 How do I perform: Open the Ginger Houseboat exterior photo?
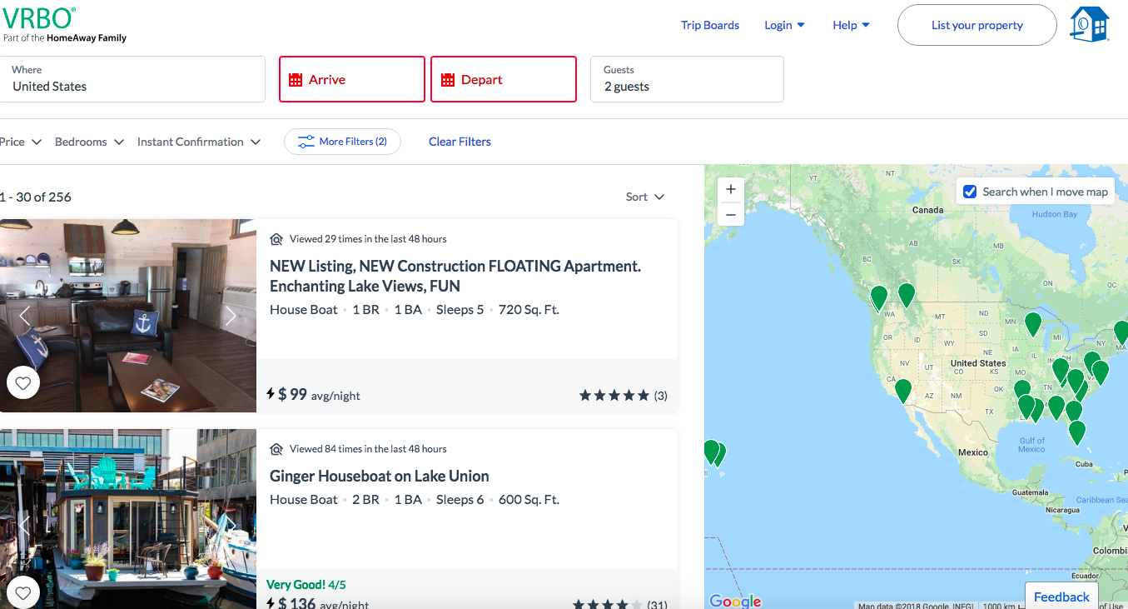click(x=128, y=519)
